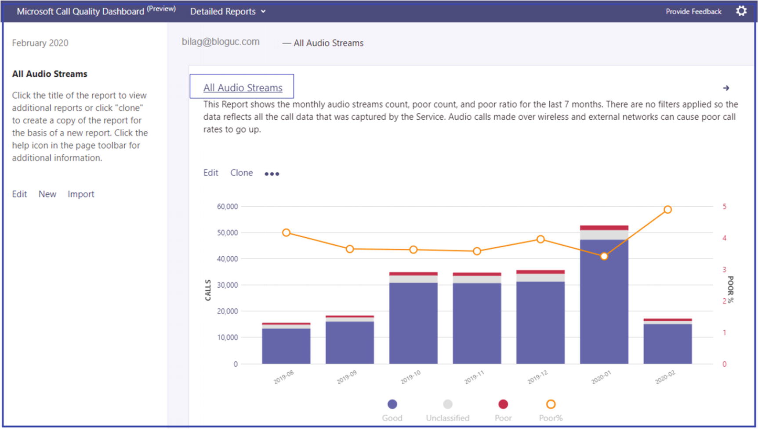Click the All Audio Streams sidebar heading
The image size is (758, 429).
click(50, 74)
